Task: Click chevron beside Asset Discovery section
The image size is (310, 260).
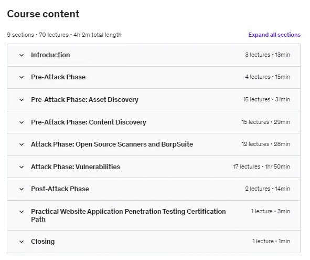Action: click(x=22, y=100)
